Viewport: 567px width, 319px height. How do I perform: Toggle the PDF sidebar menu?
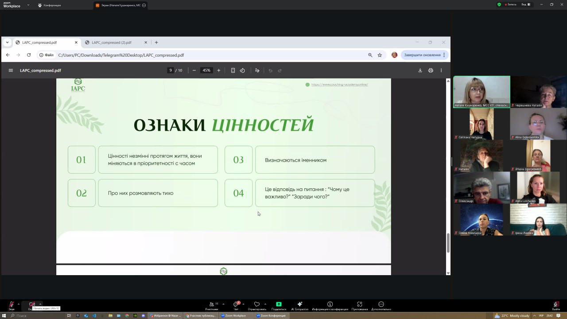[11, 70]
